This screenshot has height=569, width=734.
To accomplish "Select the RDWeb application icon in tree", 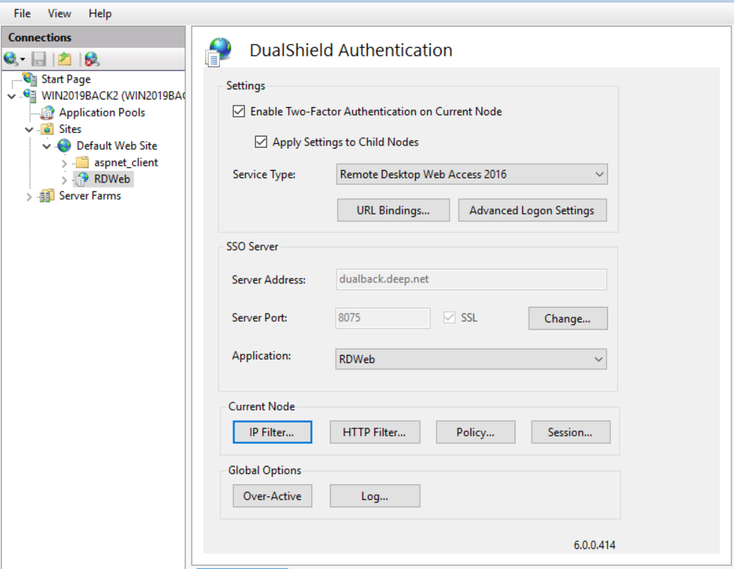I will pos(82,180).
